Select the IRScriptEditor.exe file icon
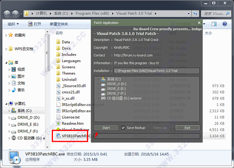The height and width of the screenshot is (168, 234). pyautogui.click(x=58, y=111)
